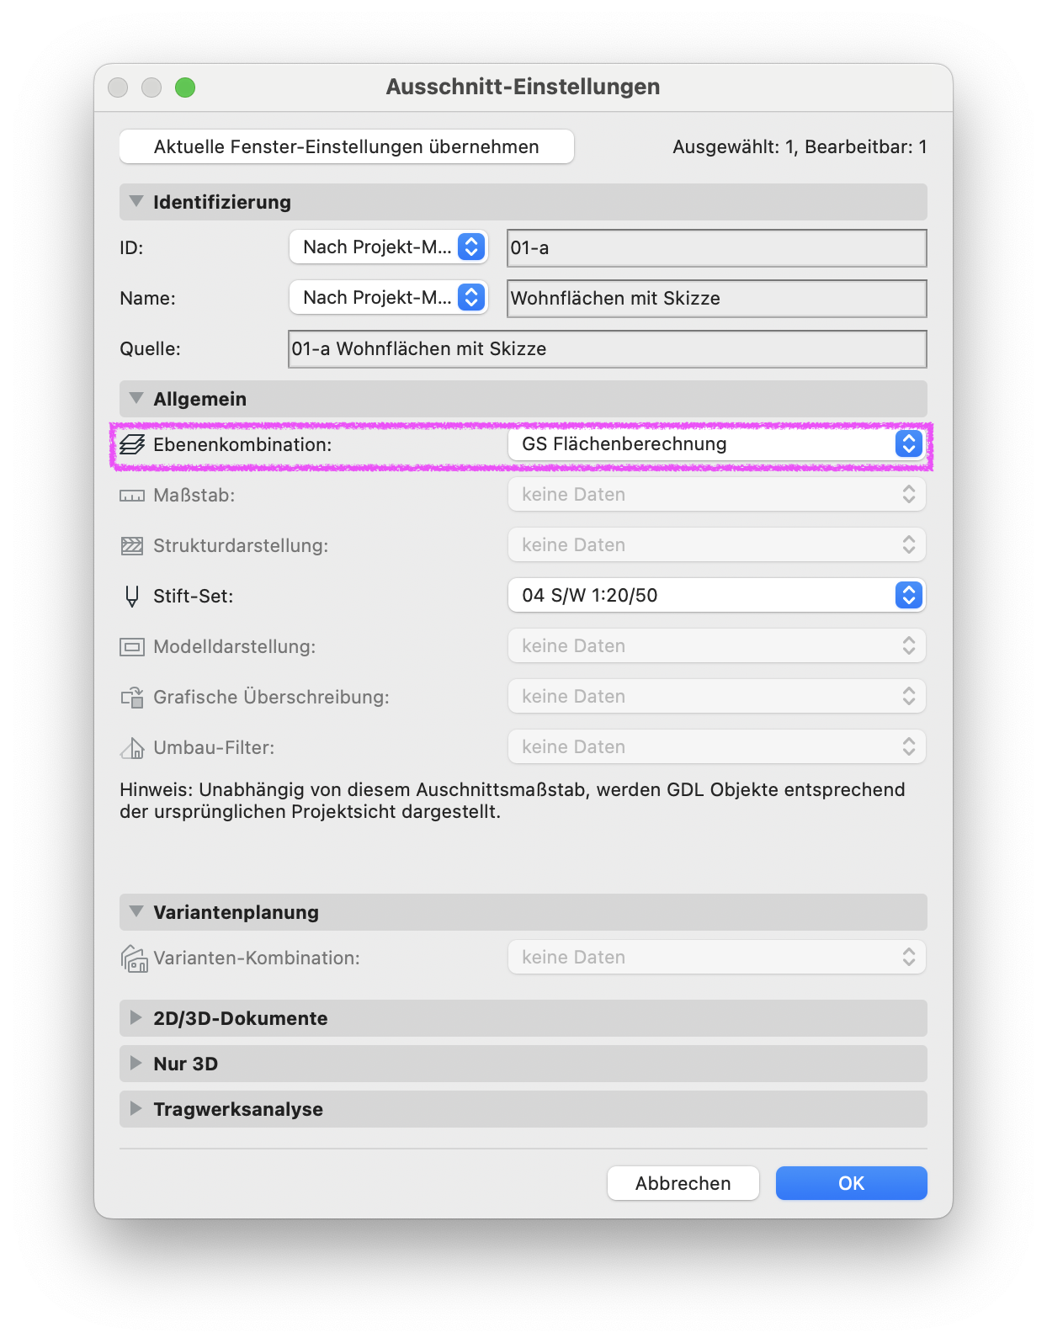Collapse the Allgemein section
Screen dimensions: 1047x1343
click(136, 399)
